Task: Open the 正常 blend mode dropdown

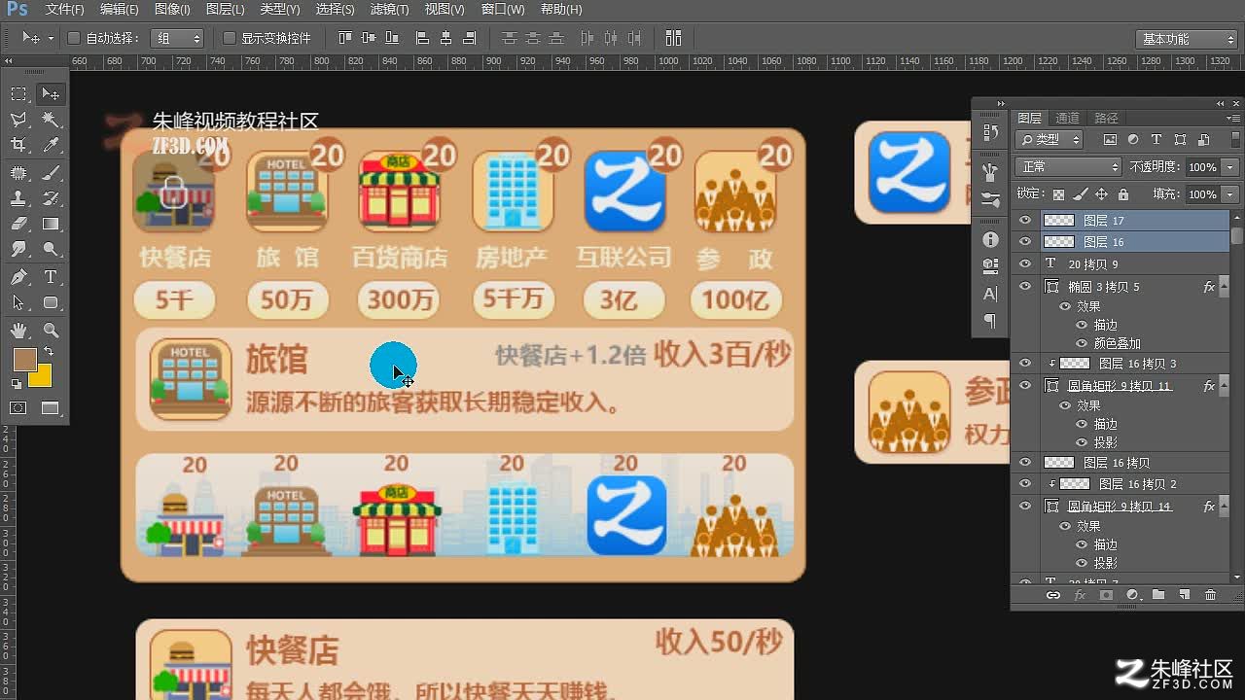Action: point(1068,167)
